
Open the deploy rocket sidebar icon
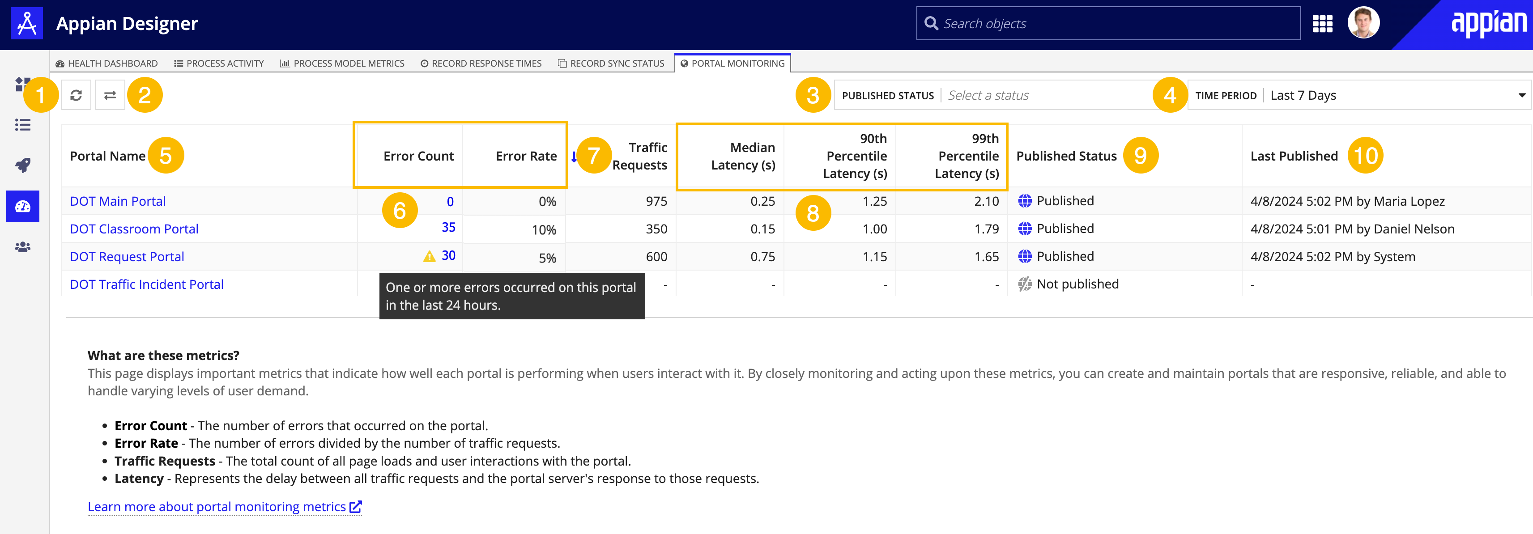pyautogui.click(x=23, y=165)
